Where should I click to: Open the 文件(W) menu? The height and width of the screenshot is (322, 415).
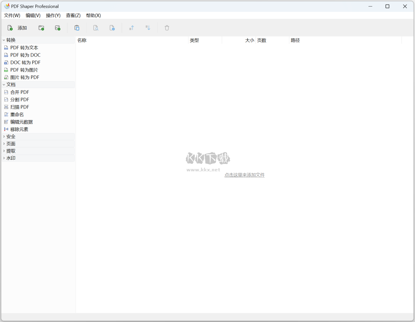[12, 15]
